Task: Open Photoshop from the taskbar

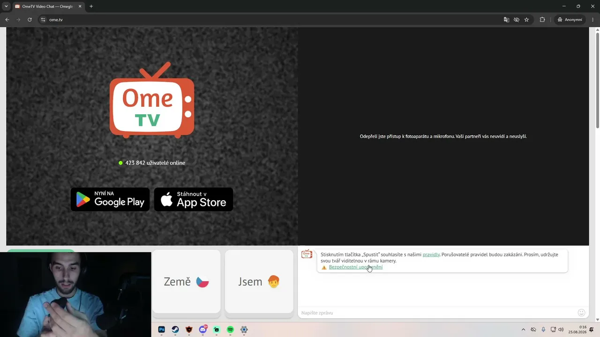Action: tap(162, 330)
